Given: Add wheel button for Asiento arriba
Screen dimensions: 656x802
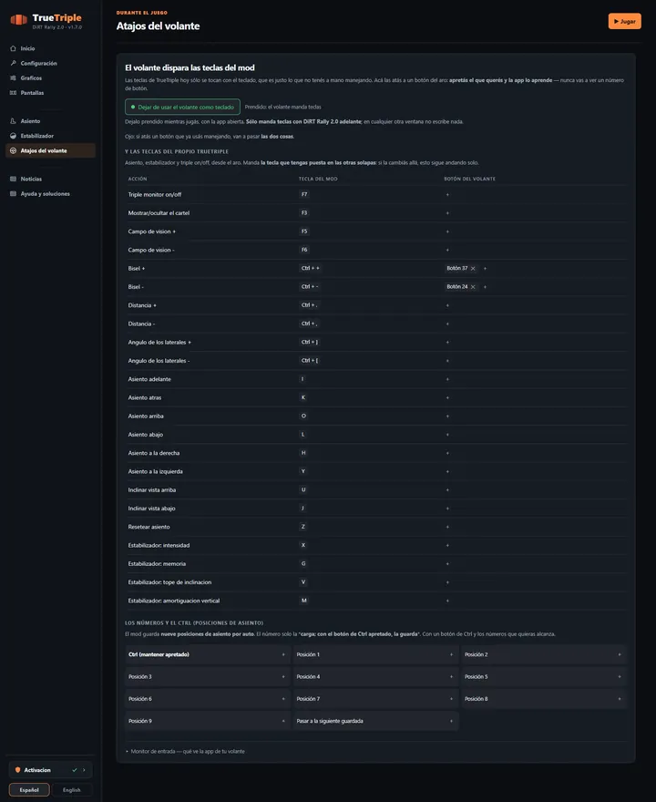Looking at the screenshot, I should click(x=447, y=416).
